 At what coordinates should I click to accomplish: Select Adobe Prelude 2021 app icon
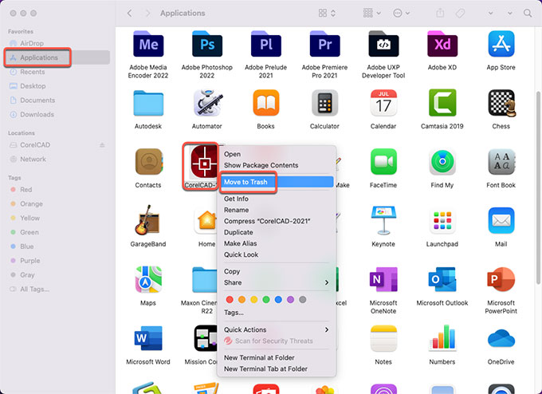pos(265,44)
